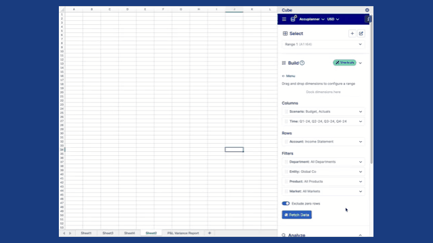Click the edit range pencil icon
Viewport: 433px width, 243px height.
361,34
